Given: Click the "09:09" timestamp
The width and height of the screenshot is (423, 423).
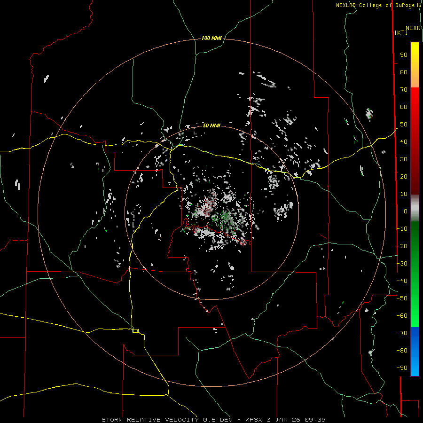Looking at the screenshot, I should coord(315,420).
